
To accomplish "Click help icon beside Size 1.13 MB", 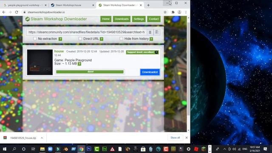I will tap(79, 64).
